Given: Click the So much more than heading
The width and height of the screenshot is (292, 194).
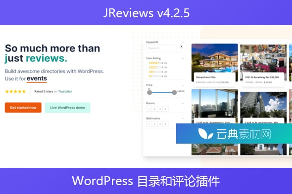Looking at the screenshot, I should pos(52,48).
